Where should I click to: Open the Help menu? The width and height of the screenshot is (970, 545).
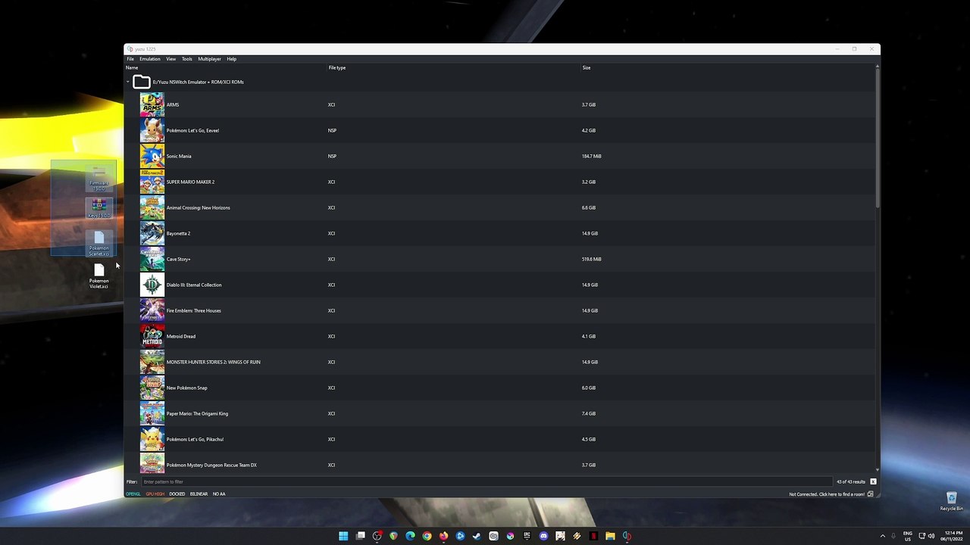231,59
